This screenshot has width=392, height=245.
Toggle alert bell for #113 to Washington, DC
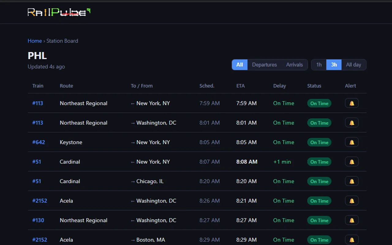pos(352,123)
